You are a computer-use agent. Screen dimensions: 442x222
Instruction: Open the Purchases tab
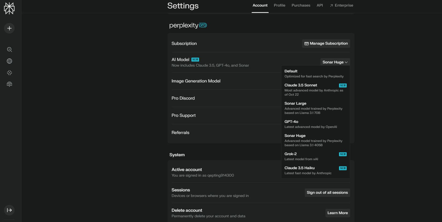(x=301, y=5)
